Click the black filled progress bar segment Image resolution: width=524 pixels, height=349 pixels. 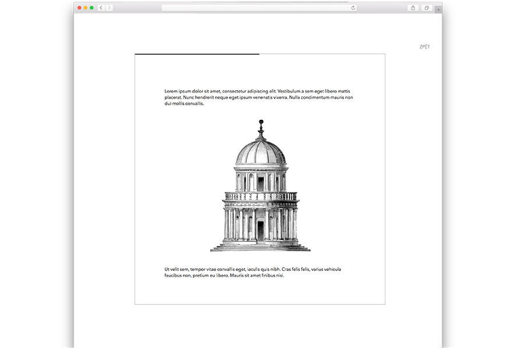coord(197,54)
